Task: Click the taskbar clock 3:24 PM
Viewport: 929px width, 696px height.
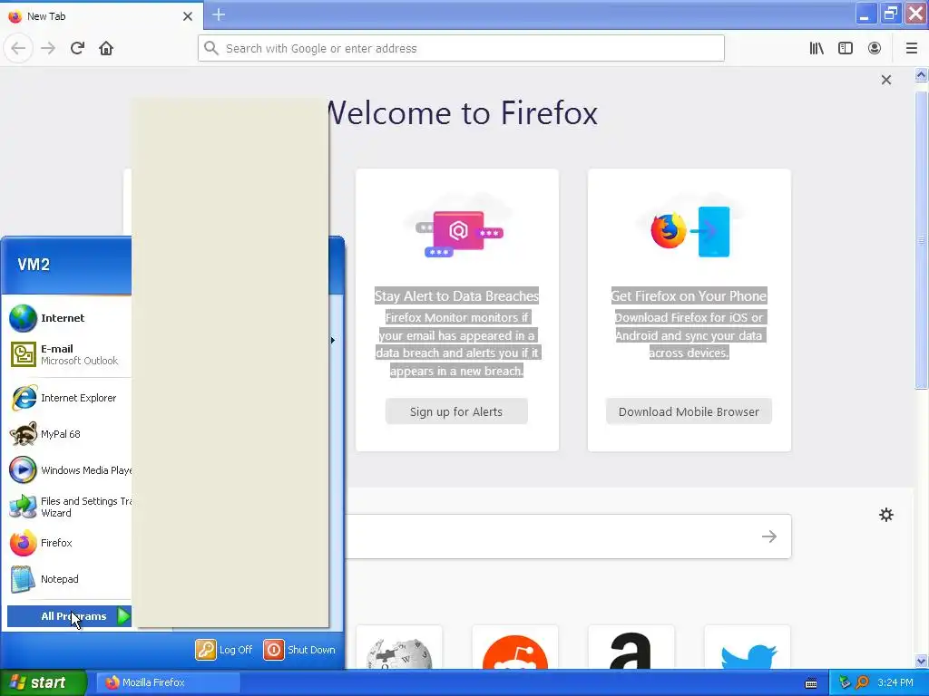Action: pyautogui.click(x=895, y=682)
